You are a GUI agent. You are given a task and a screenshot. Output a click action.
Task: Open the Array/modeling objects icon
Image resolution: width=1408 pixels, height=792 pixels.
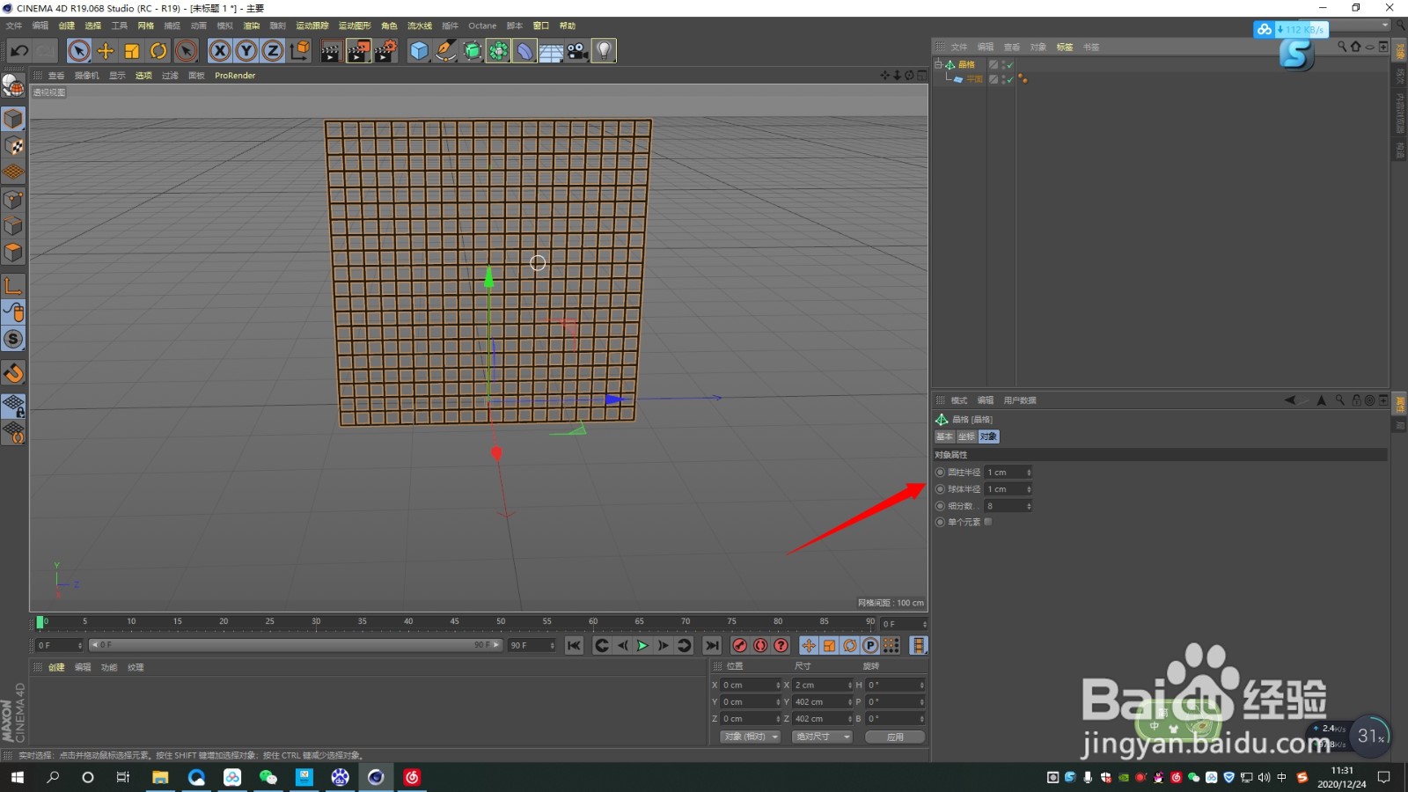(499, 51)
